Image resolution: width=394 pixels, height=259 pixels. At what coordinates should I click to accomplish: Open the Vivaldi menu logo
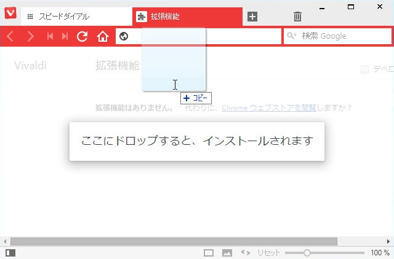10,13
